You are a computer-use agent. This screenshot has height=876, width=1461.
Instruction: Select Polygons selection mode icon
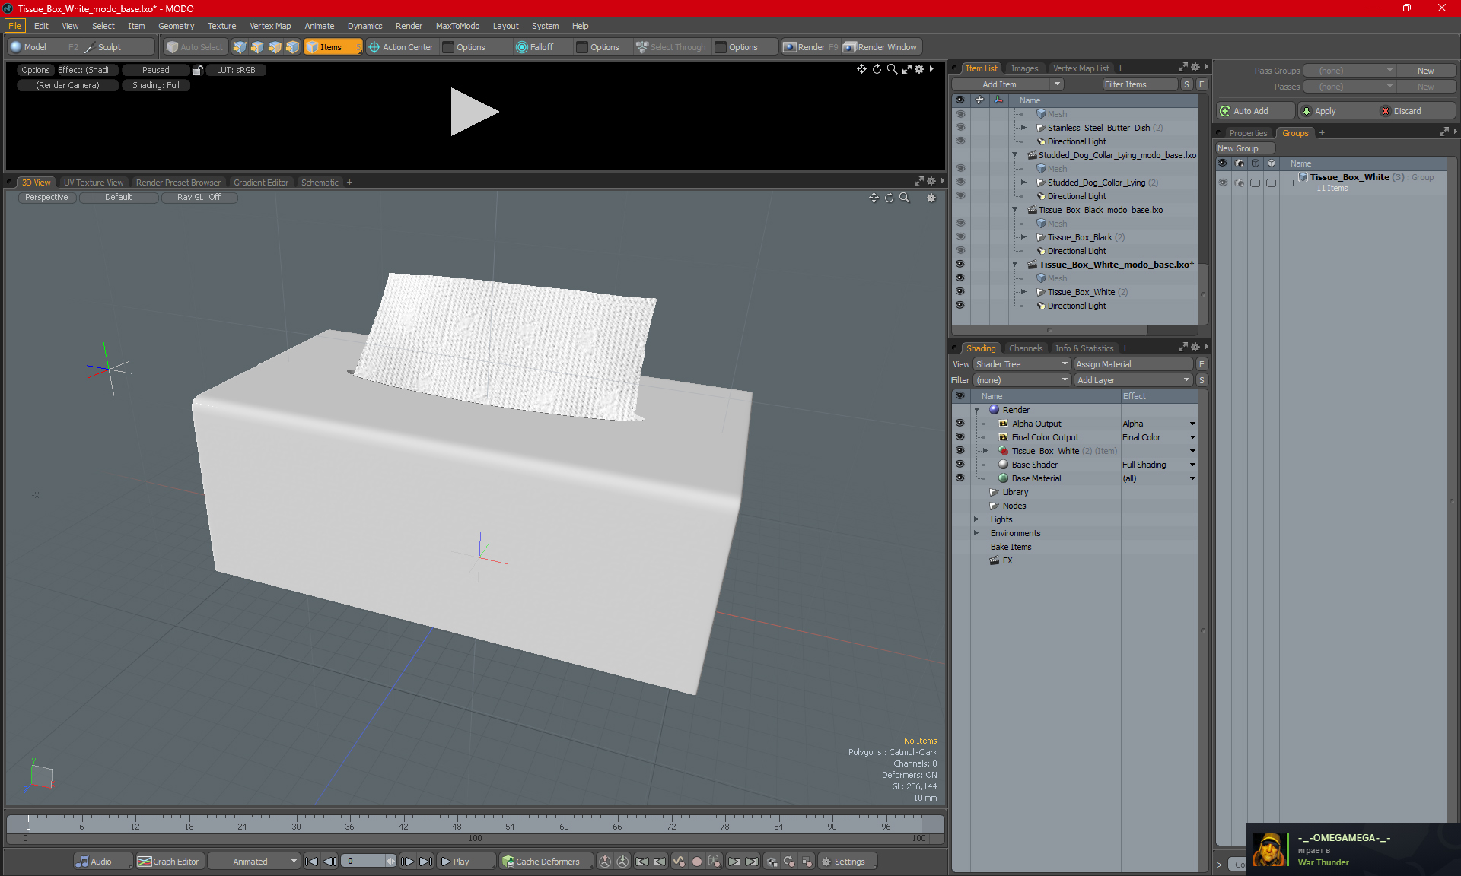[x=275, y=47]
